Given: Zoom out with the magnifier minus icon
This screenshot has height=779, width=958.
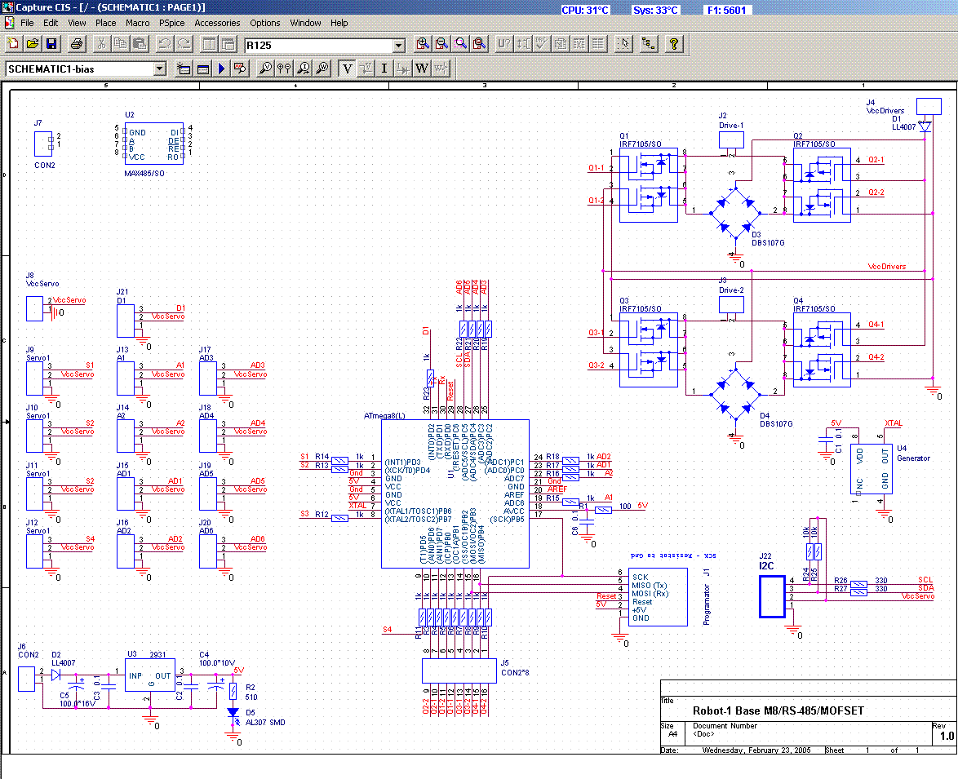Looking at the screenshot, I should pos(441,45).
